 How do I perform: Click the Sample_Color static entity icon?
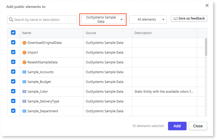[24, 92]
